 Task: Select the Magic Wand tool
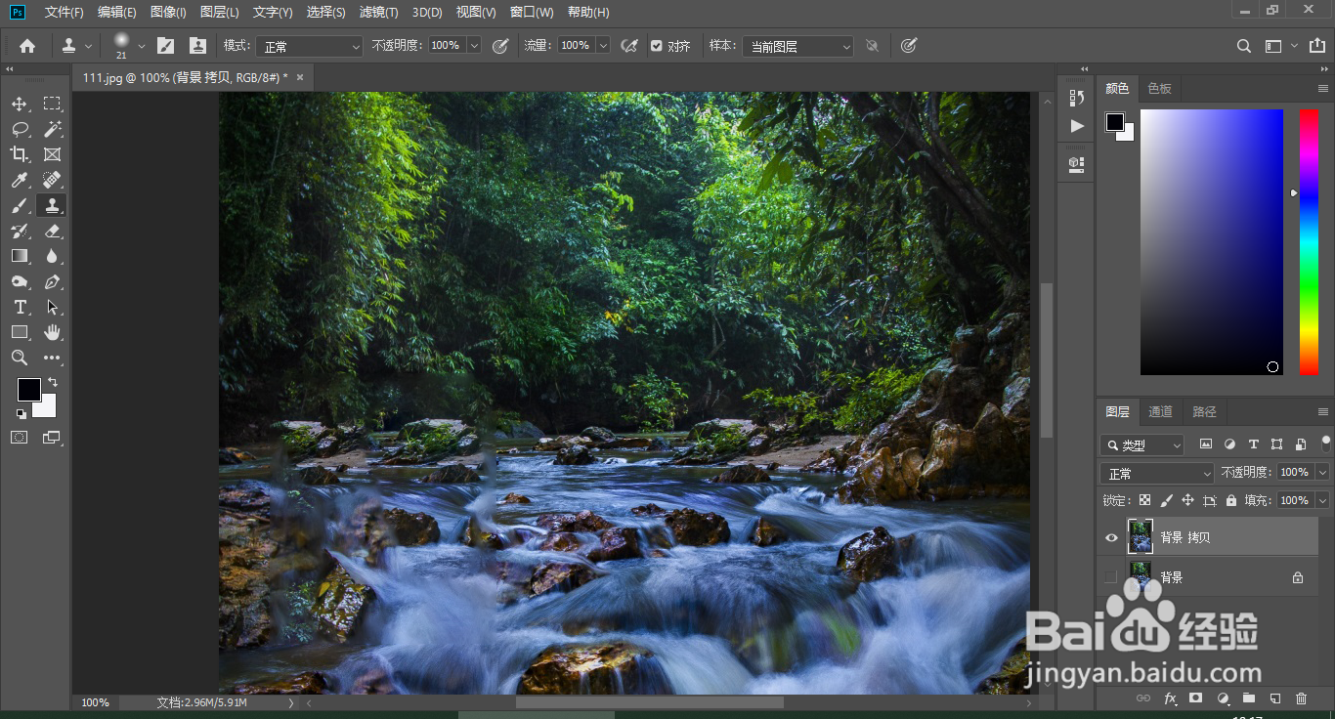(x=52, y=129)
